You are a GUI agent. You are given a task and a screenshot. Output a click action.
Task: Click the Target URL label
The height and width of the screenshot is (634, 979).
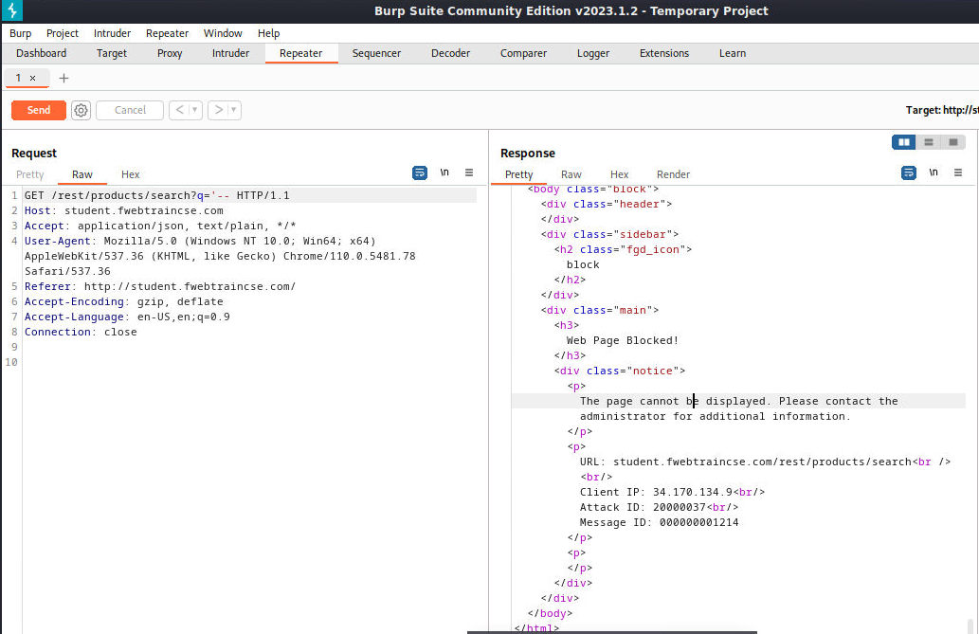coord(941,110)
